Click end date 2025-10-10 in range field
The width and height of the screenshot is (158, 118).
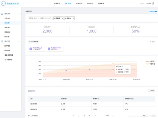[x=45, y=18]
